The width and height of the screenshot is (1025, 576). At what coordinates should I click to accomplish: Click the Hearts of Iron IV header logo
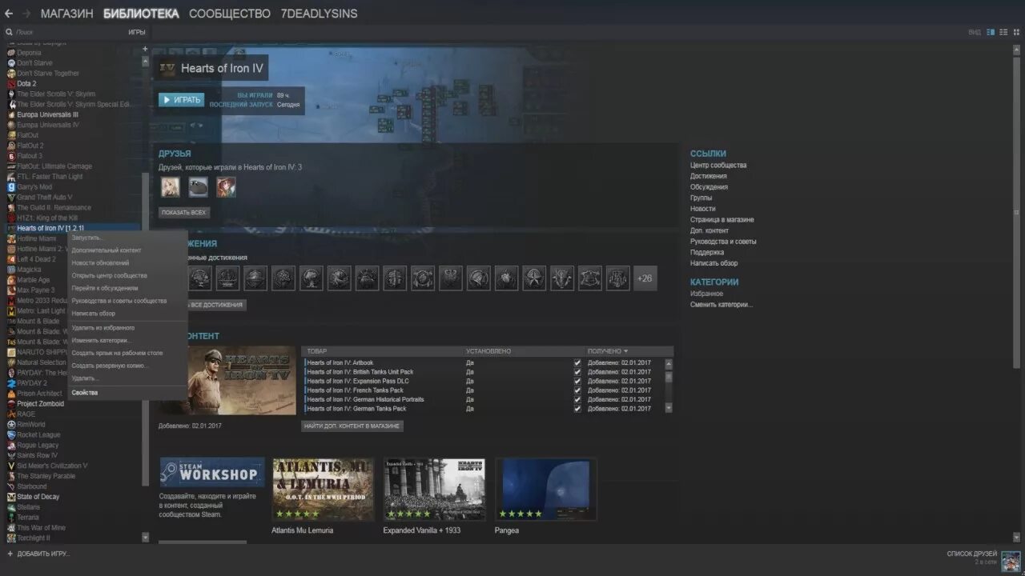168,69
